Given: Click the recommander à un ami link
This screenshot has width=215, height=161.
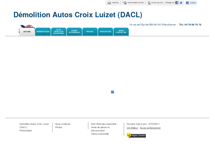Looking at the screenshot, I should point(135,3).
